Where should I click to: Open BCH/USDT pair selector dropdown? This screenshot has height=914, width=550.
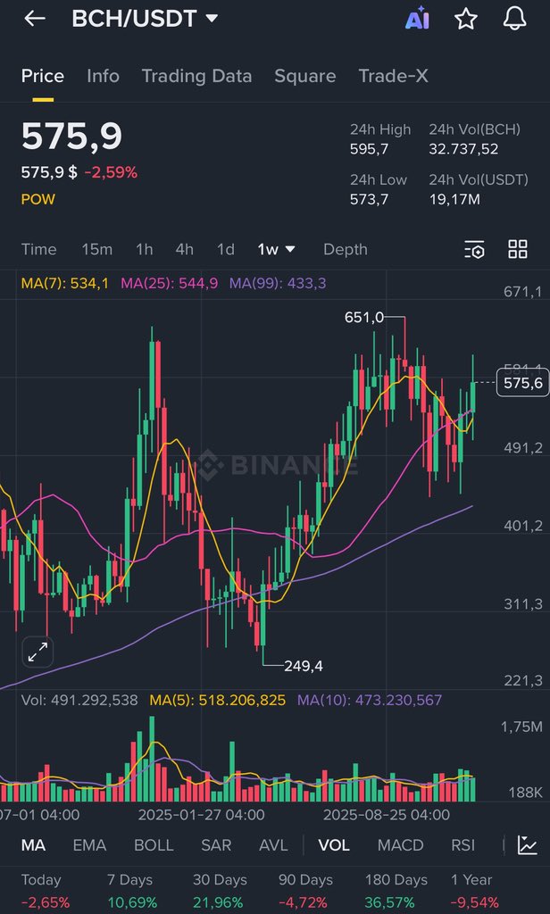(x=145, y=19)
